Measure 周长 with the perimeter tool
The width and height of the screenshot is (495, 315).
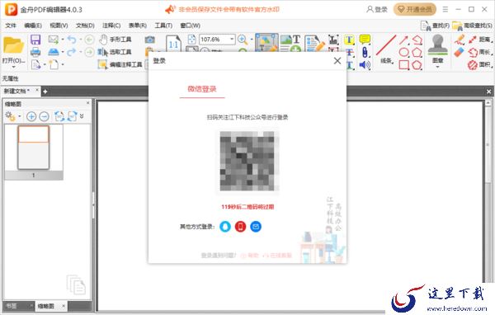pos(480,52)
